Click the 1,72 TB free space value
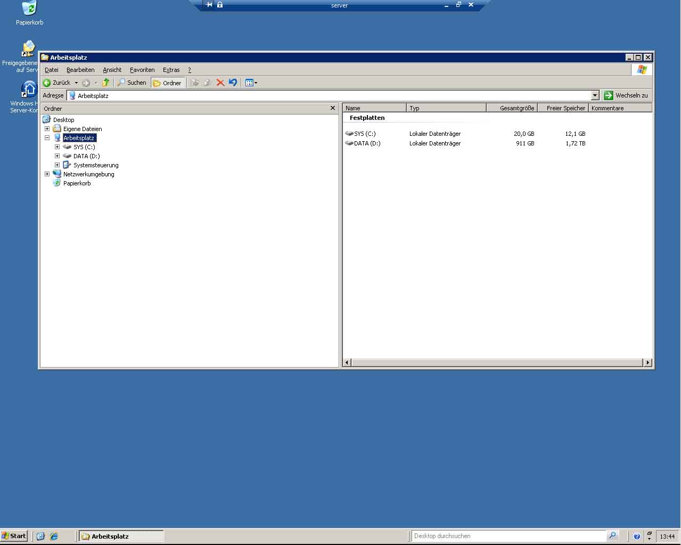The height and width of the screenshot is (545, 681). (575, 143)
